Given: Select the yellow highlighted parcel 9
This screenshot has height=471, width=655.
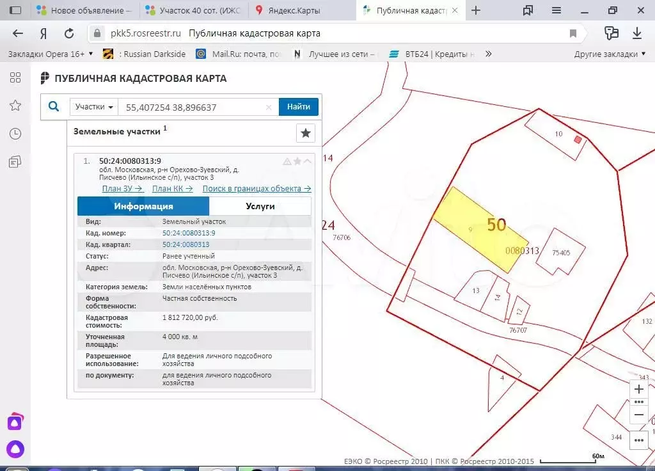Looking at the screenshot, I should pyautogui.click(x=480, y=230).
